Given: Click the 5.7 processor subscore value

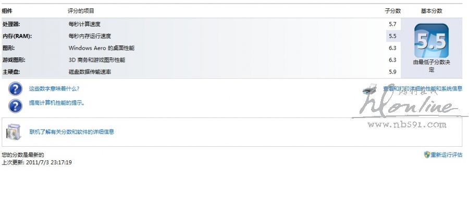Looking at the screenshot, I should [x=392, y=24].
